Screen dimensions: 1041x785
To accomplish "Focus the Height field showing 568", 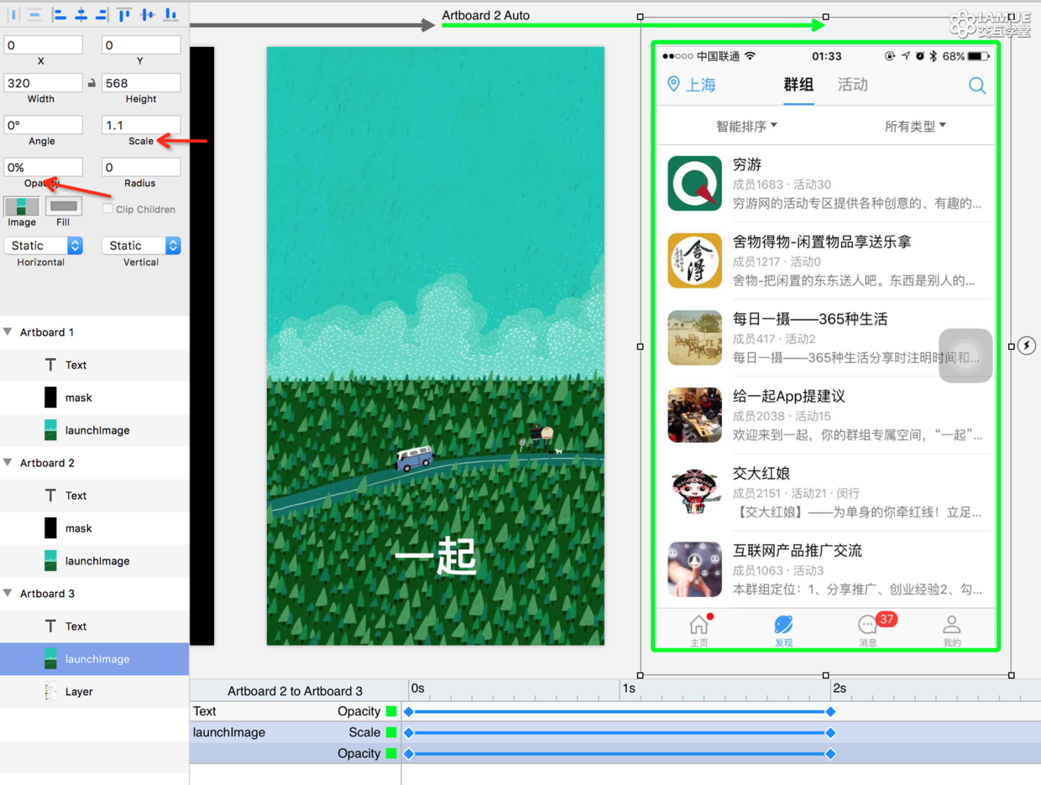I will (141, 83).
